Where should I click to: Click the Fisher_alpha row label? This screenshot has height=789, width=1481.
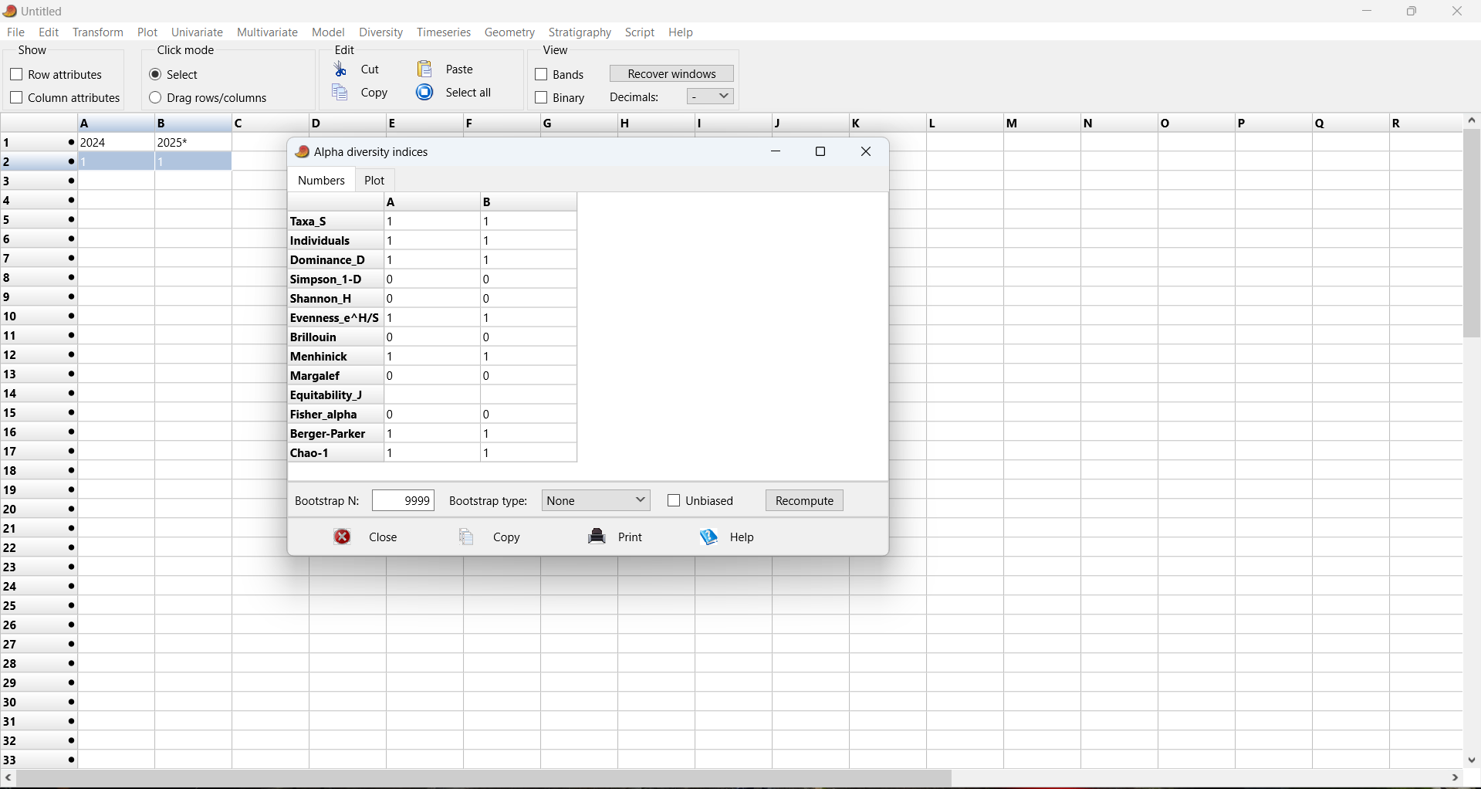pyautogui.click(x=336, y=415)
